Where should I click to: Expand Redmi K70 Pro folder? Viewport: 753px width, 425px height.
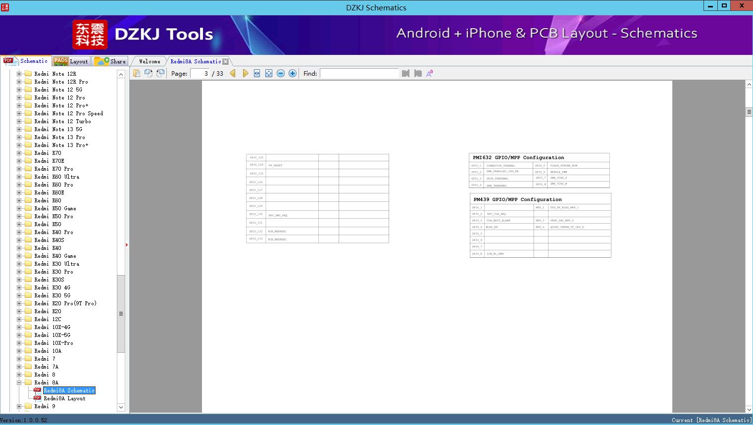[x=19, y=169]
